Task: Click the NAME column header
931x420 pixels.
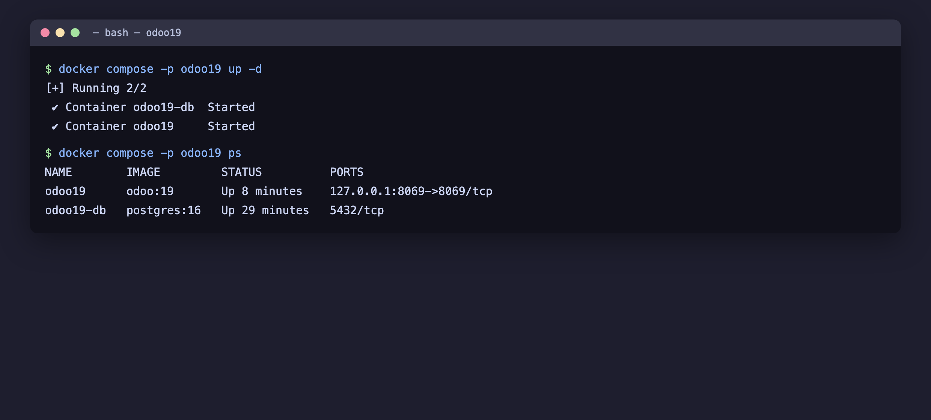Action: click(x=58, y=172)
